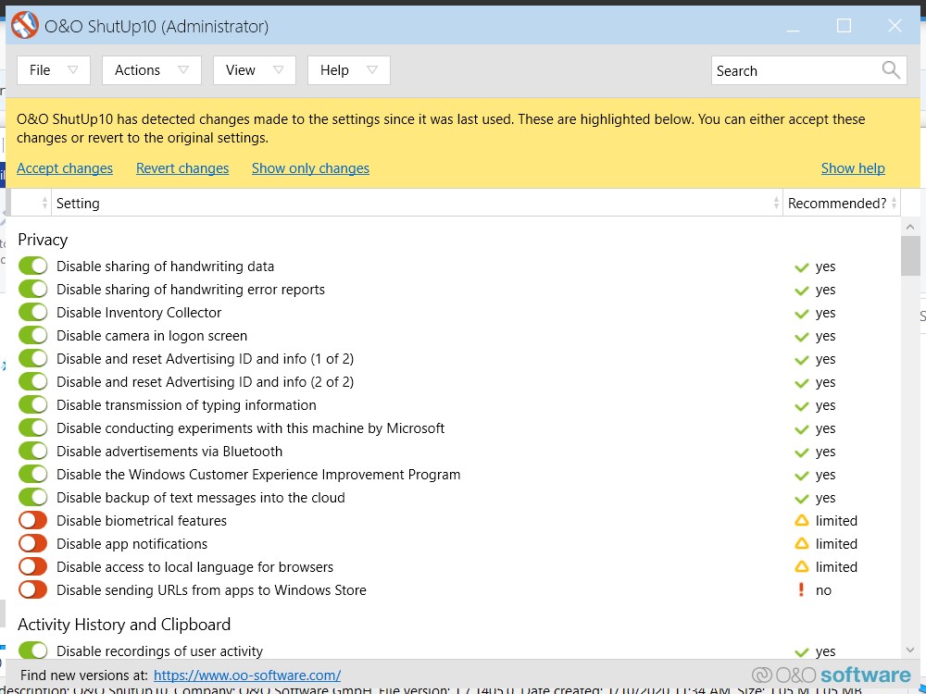Click the green checkmark for text messages backup
The height and width of the screenshot is (694, 926).
(x=801, y=499)
